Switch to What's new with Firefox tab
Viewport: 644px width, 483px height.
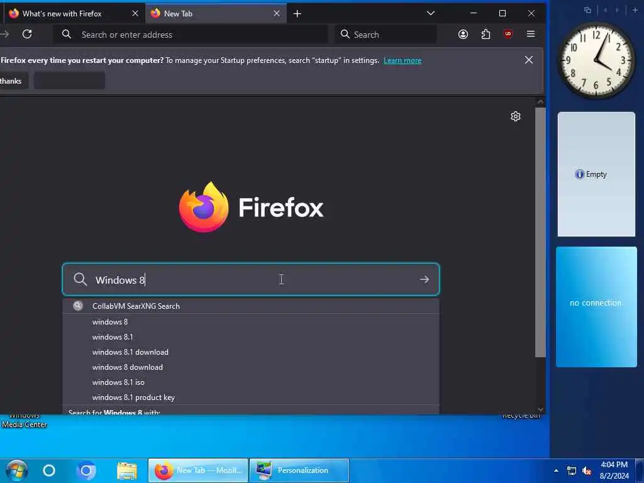click(74, 14)
